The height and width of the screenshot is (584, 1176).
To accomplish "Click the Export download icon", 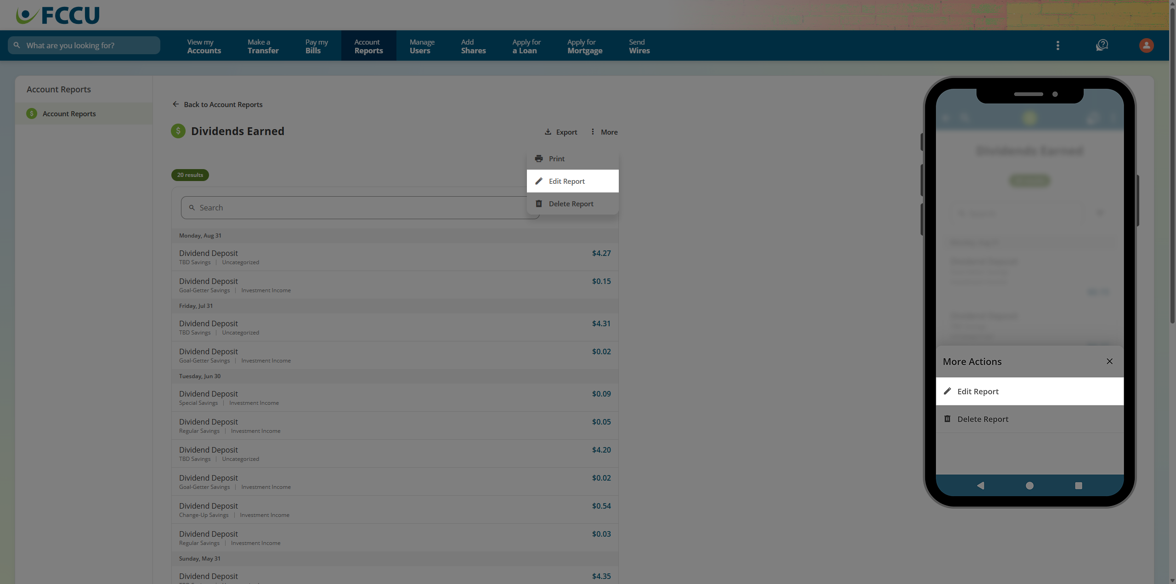I will coord(548,132).
